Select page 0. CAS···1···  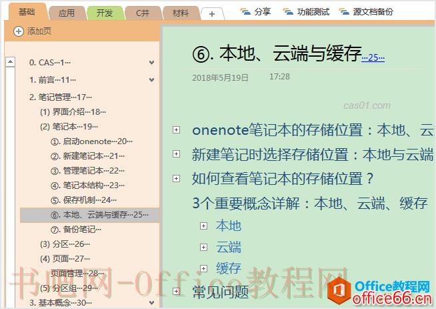pyautogui.click(x=50, y=63)
